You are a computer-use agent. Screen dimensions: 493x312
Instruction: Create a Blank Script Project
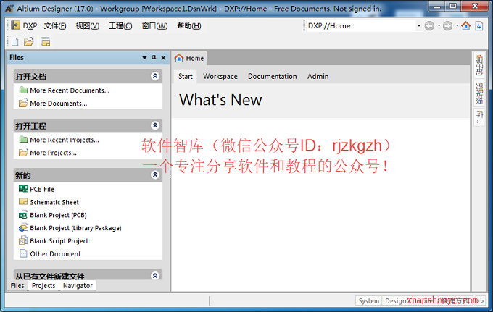coord(59,241)
